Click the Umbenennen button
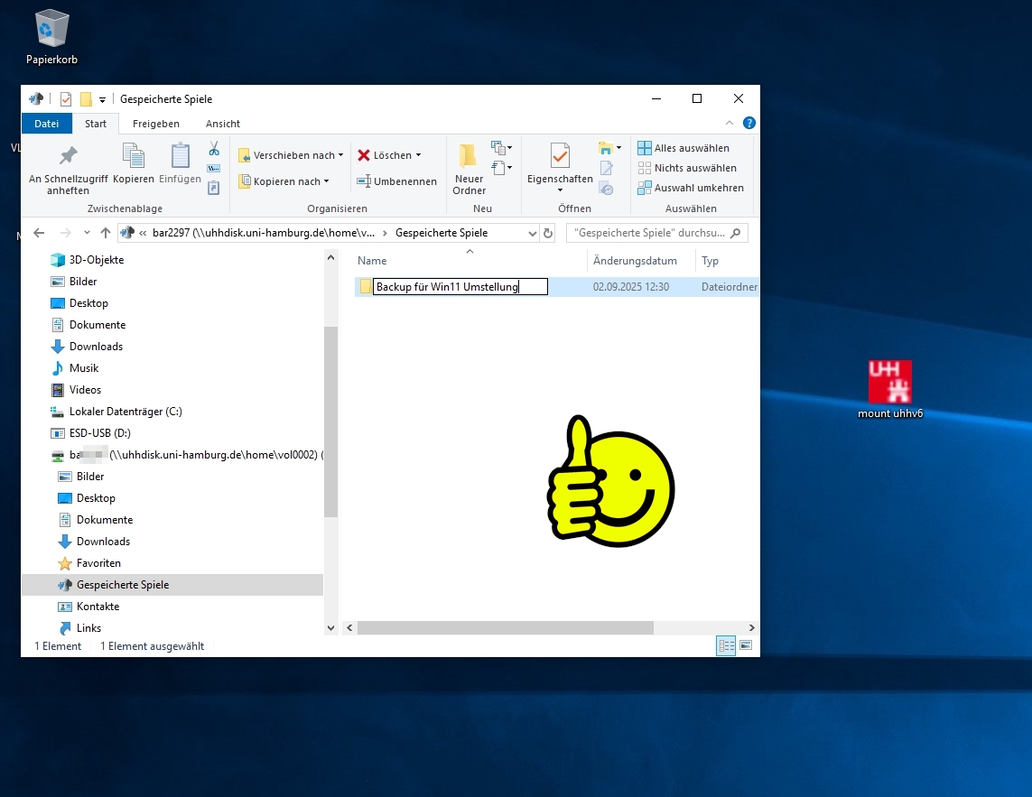Image resolution: width=1032 pixels, height=797 pixels. (397, 181)
